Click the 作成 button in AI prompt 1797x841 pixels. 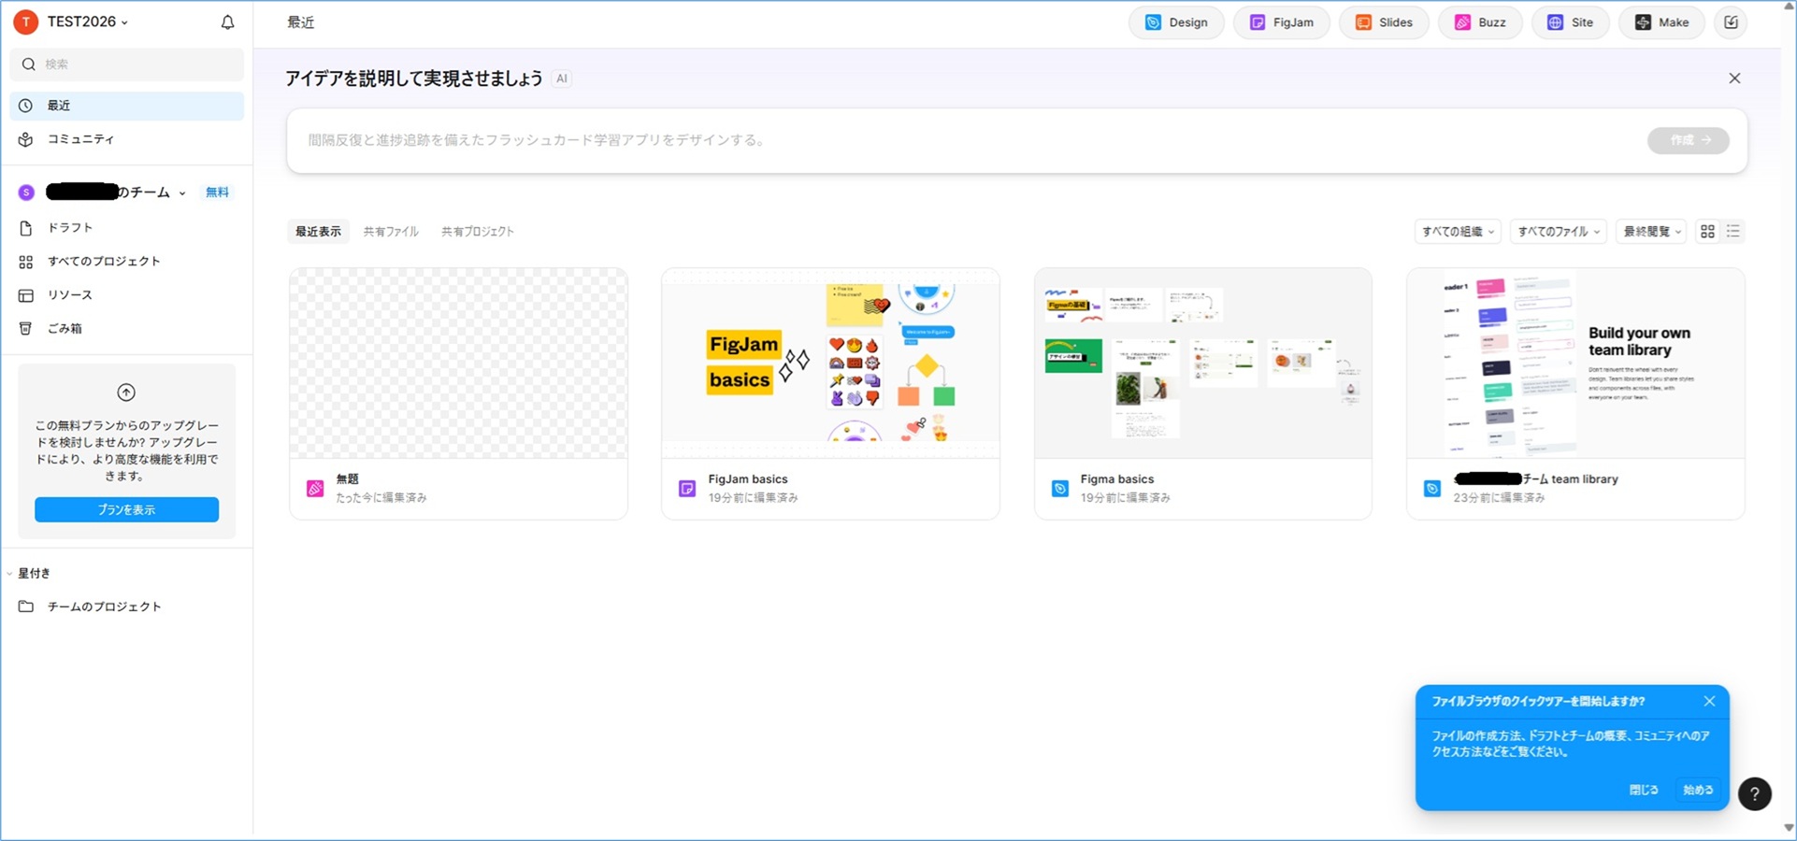pos(1689,140)
